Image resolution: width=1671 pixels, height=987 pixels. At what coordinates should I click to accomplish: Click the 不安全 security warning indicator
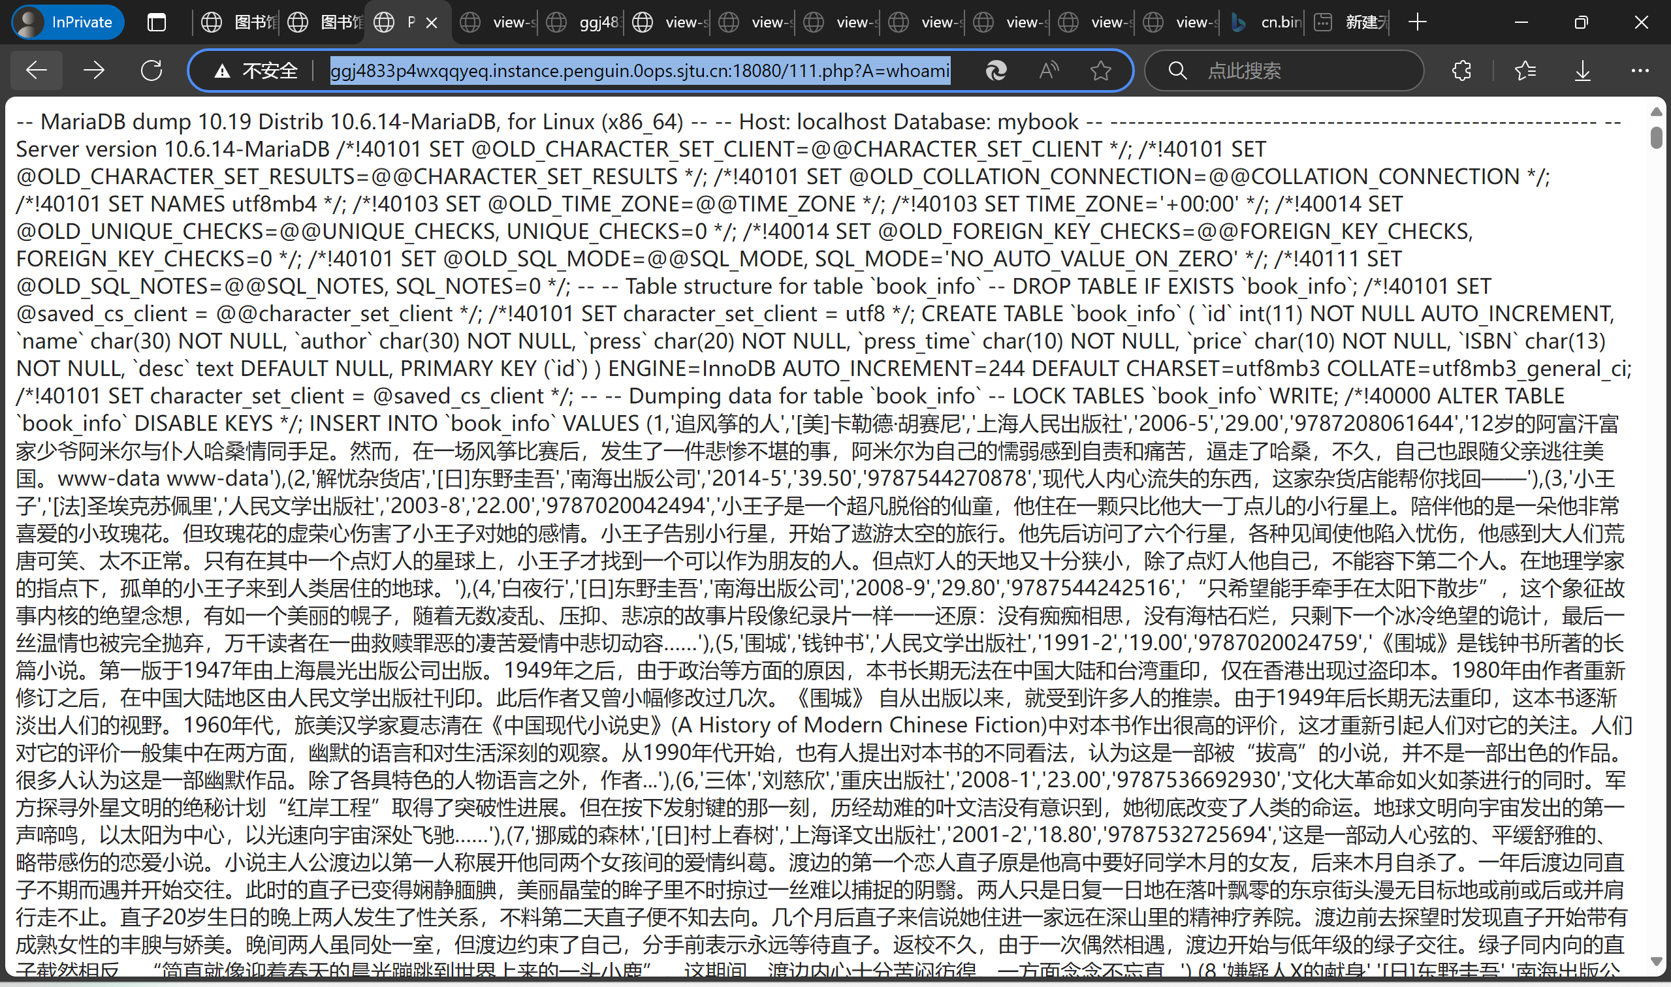tap(257, 70)
